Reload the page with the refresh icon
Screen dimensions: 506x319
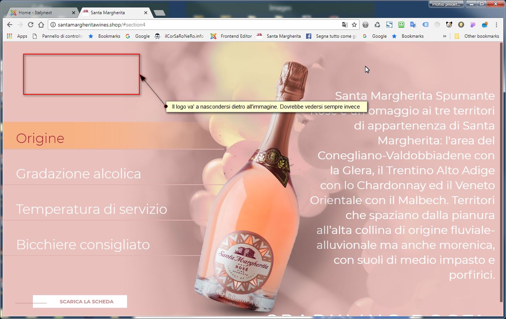[31, 25]
